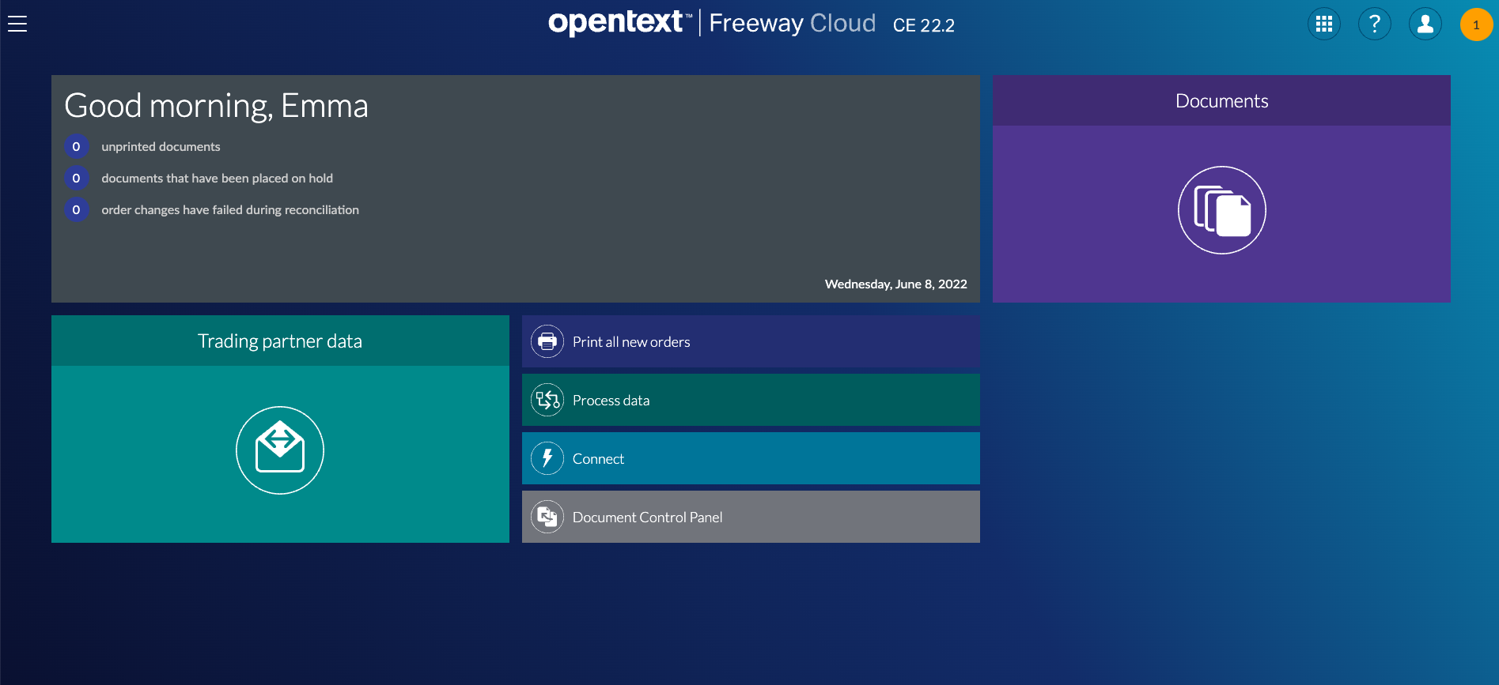The image size is (1499, 685).
Task: Click 'documents that have been placed on hold'
Action: coord(217,179)
